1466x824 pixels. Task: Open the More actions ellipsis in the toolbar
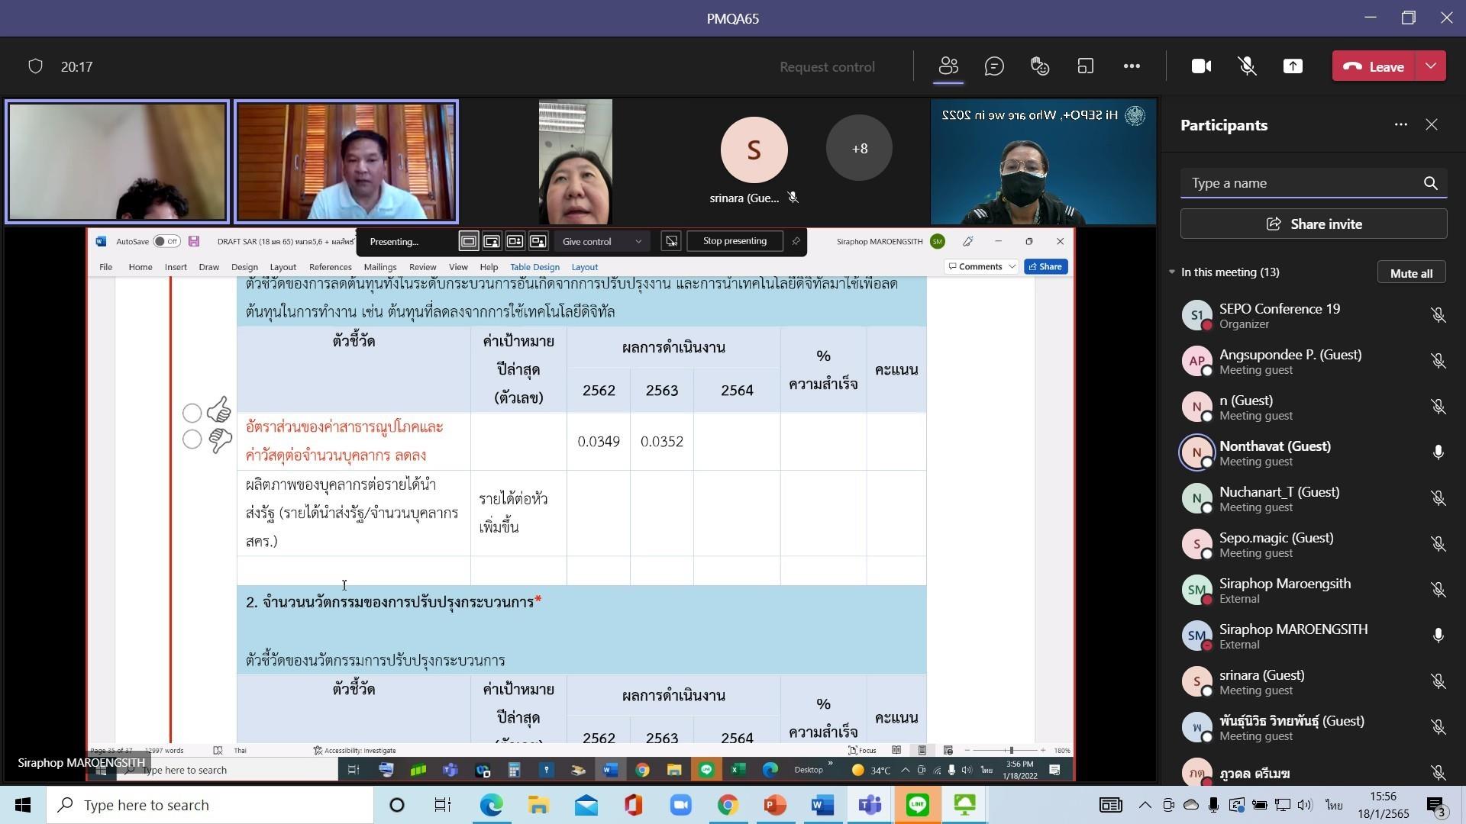pyautogui.click(x=1132, y=66)
